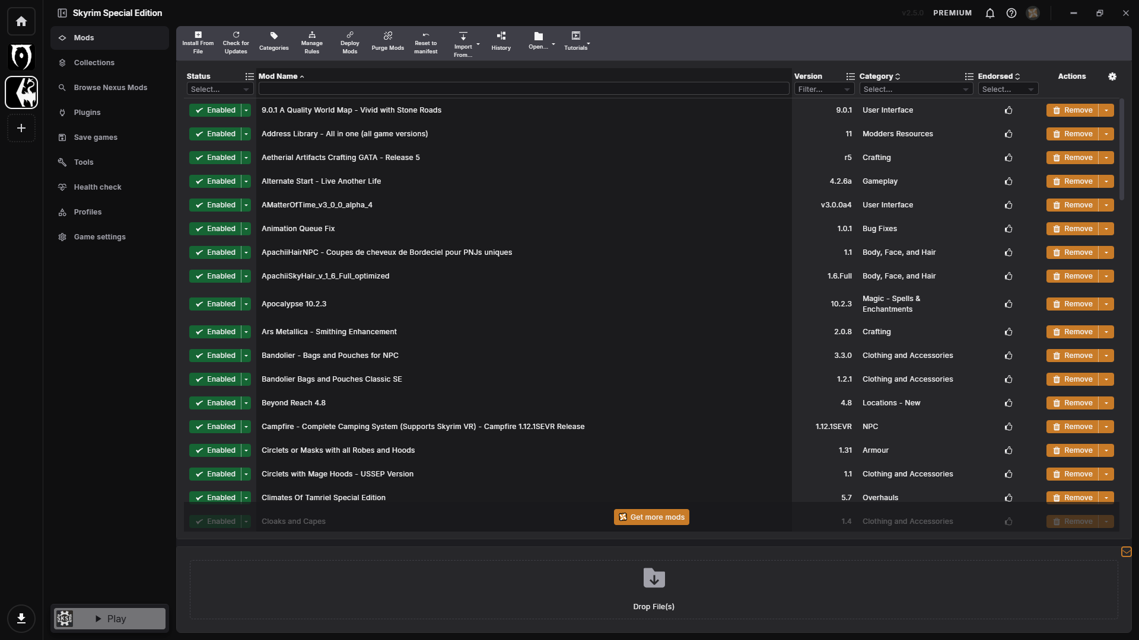Remove the Animation Queue Fix mod
Image resolution: width=1139 pixels, height=640 pixels.
1073,229
